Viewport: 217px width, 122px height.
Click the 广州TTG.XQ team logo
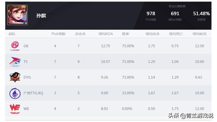[15, 93]
